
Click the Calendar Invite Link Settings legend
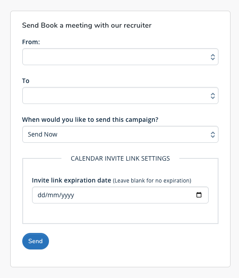point(120,158)
